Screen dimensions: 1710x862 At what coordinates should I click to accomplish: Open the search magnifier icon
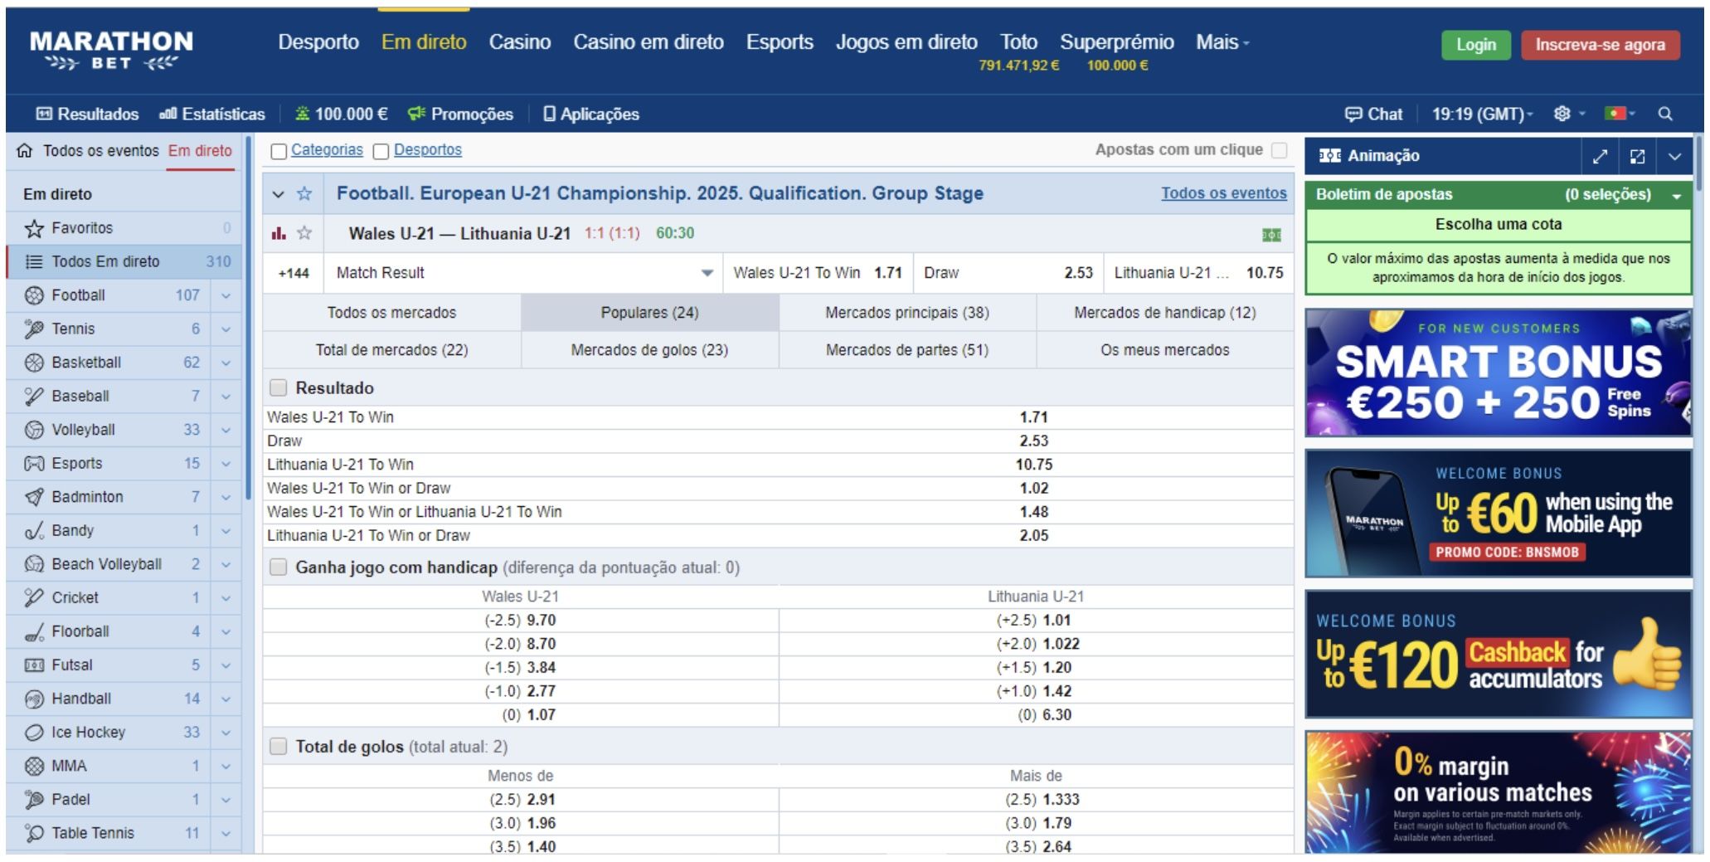pos(1664,114)
